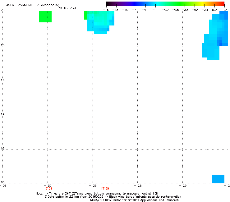Click the colorbar label "0.0"
Viewport: 230px width, 202px height.
[214, 10]
